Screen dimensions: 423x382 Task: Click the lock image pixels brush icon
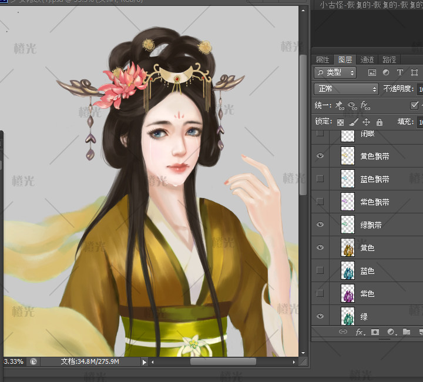coord(353,122)
